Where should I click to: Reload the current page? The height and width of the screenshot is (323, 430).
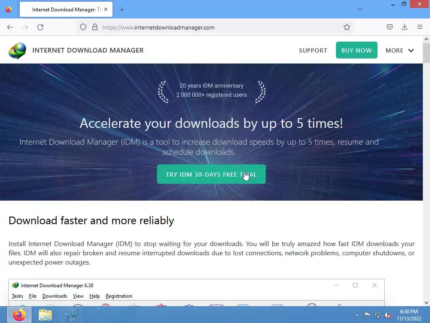[x=40, y=27]
